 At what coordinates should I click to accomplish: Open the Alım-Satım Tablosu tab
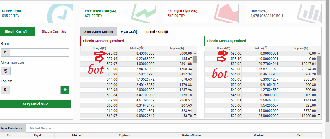pyautogui.click(x=98, y=32)
